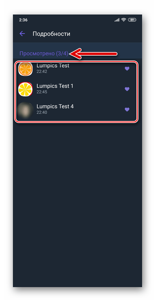Tap the battery indicator showing 89
155x300 pixels.
pyautogui.click(x=132, y=20)
